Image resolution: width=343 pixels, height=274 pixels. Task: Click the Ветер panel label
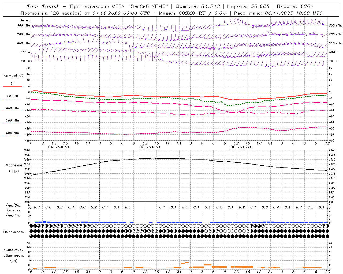pos(25,20)
